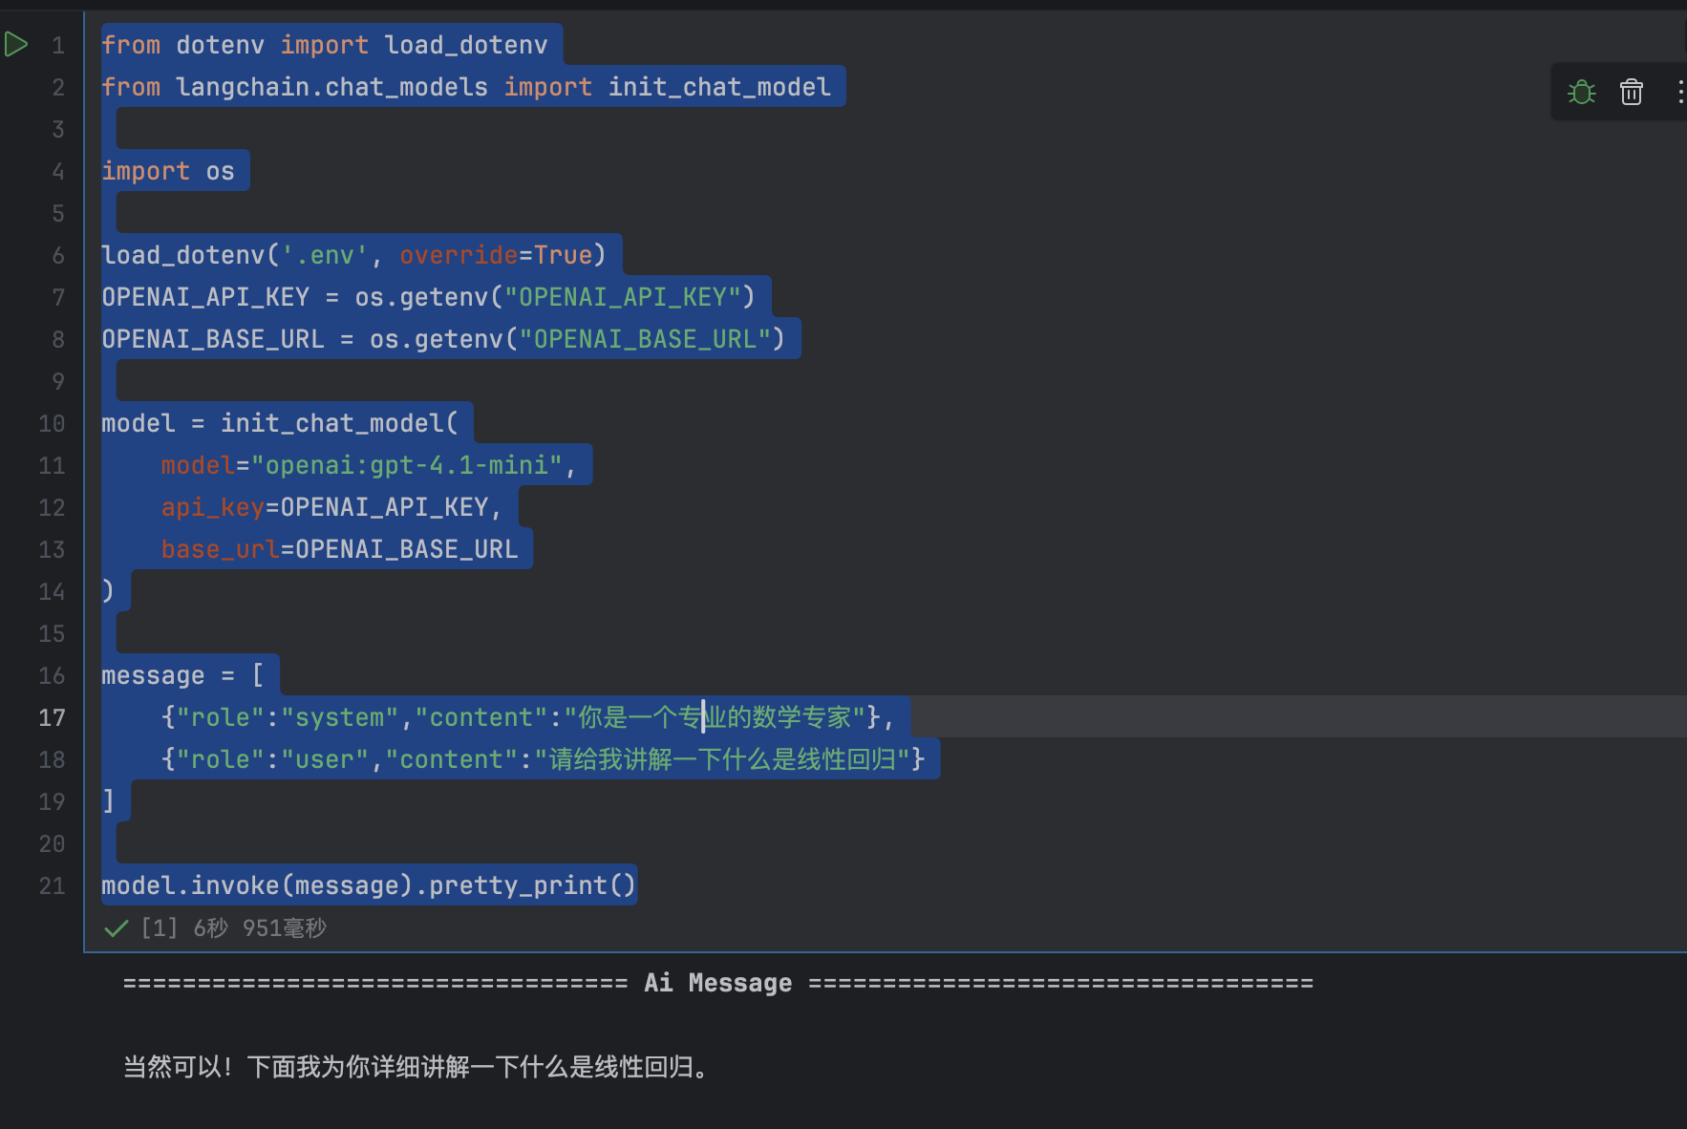Run the notebook cell with the play icon
Screen dimensions: 1687x1129
pyautogui.click(x=16, y=44)
